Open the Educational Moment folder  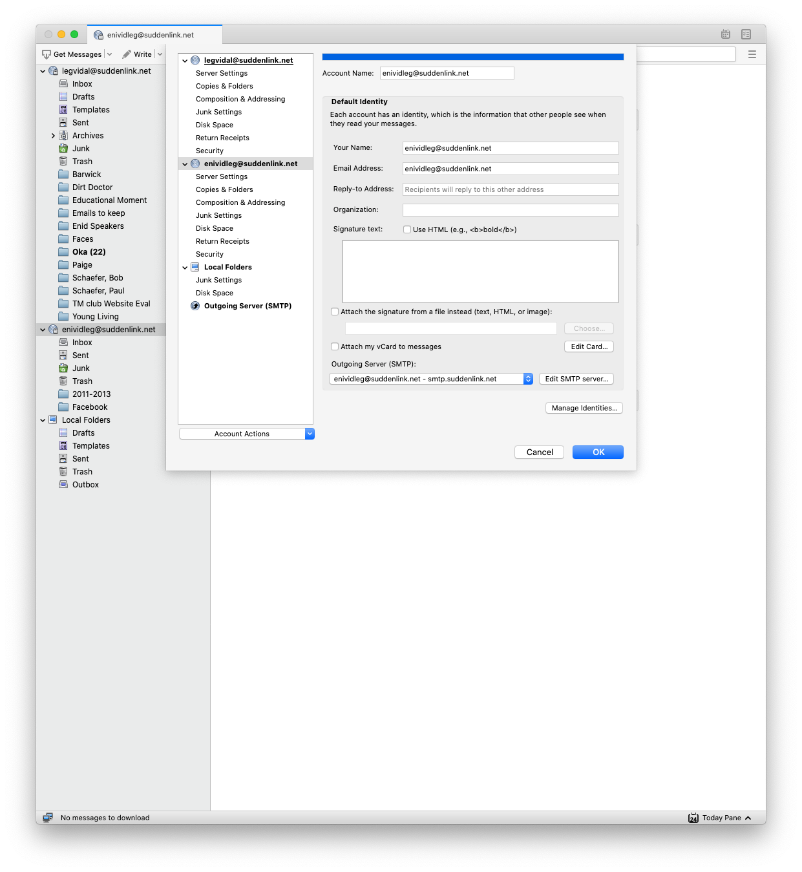109,200
